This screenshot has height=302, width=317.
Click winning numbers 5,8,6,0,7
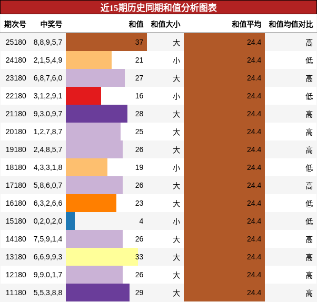coord(48,185)
